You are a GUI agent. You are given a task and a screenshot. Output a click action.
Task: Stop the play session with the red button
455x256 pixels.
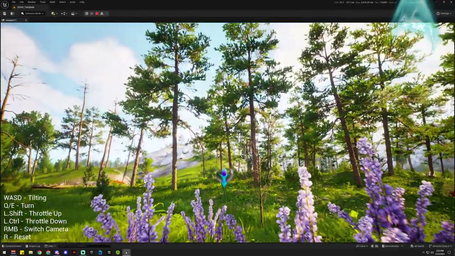click(x=97, y=14)
